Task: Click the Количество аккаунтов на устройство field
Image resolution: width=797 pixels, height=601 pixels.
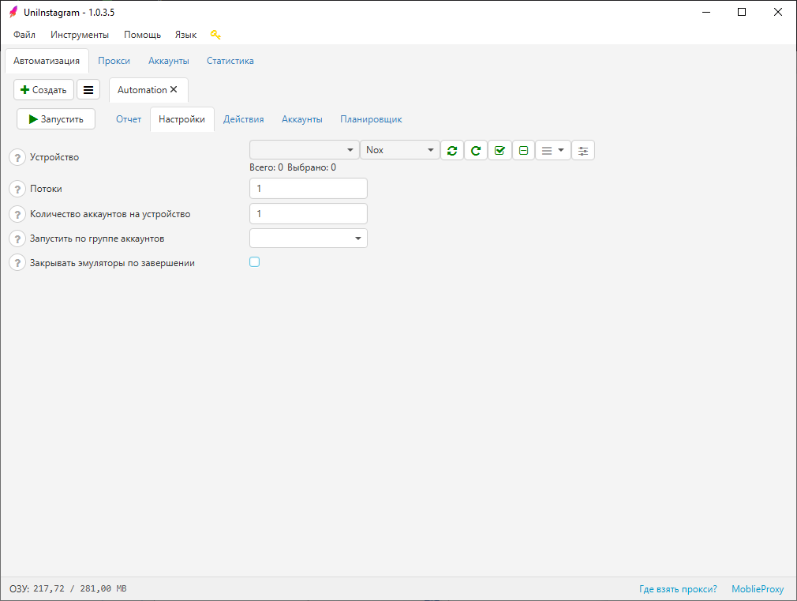Action: click(309, 214)
